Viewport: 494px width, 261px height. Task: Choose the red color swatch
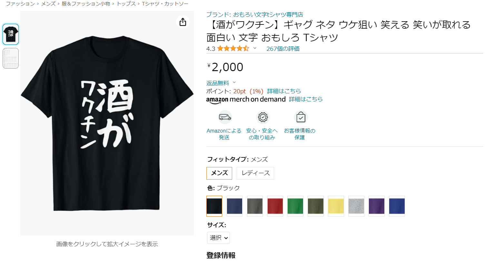(275, 206)
